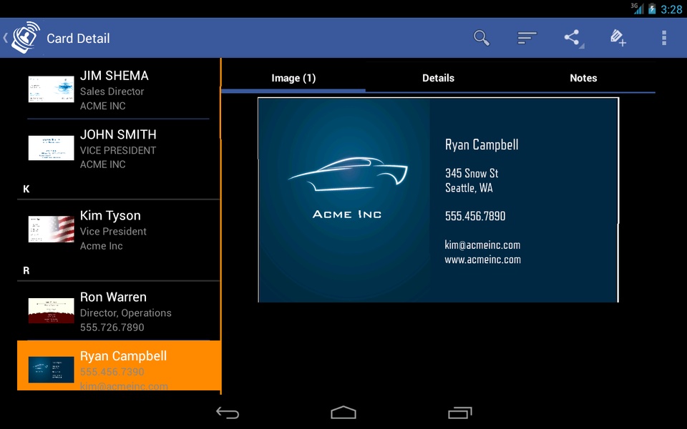Viewport: 687px width, 429px height.
Task: Open the JOHN SMITH contact entry
Action: 118,149
